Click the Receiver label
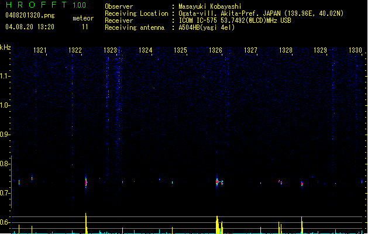The image size is (368, 234). pyautogui.click(x=119, y=20)
